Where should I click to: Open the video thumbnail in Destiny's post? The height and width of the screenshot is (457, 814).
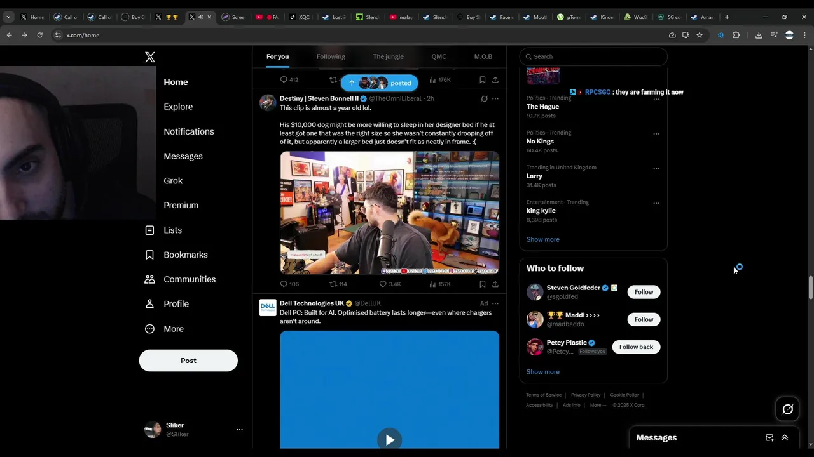(x=389, y=213)
